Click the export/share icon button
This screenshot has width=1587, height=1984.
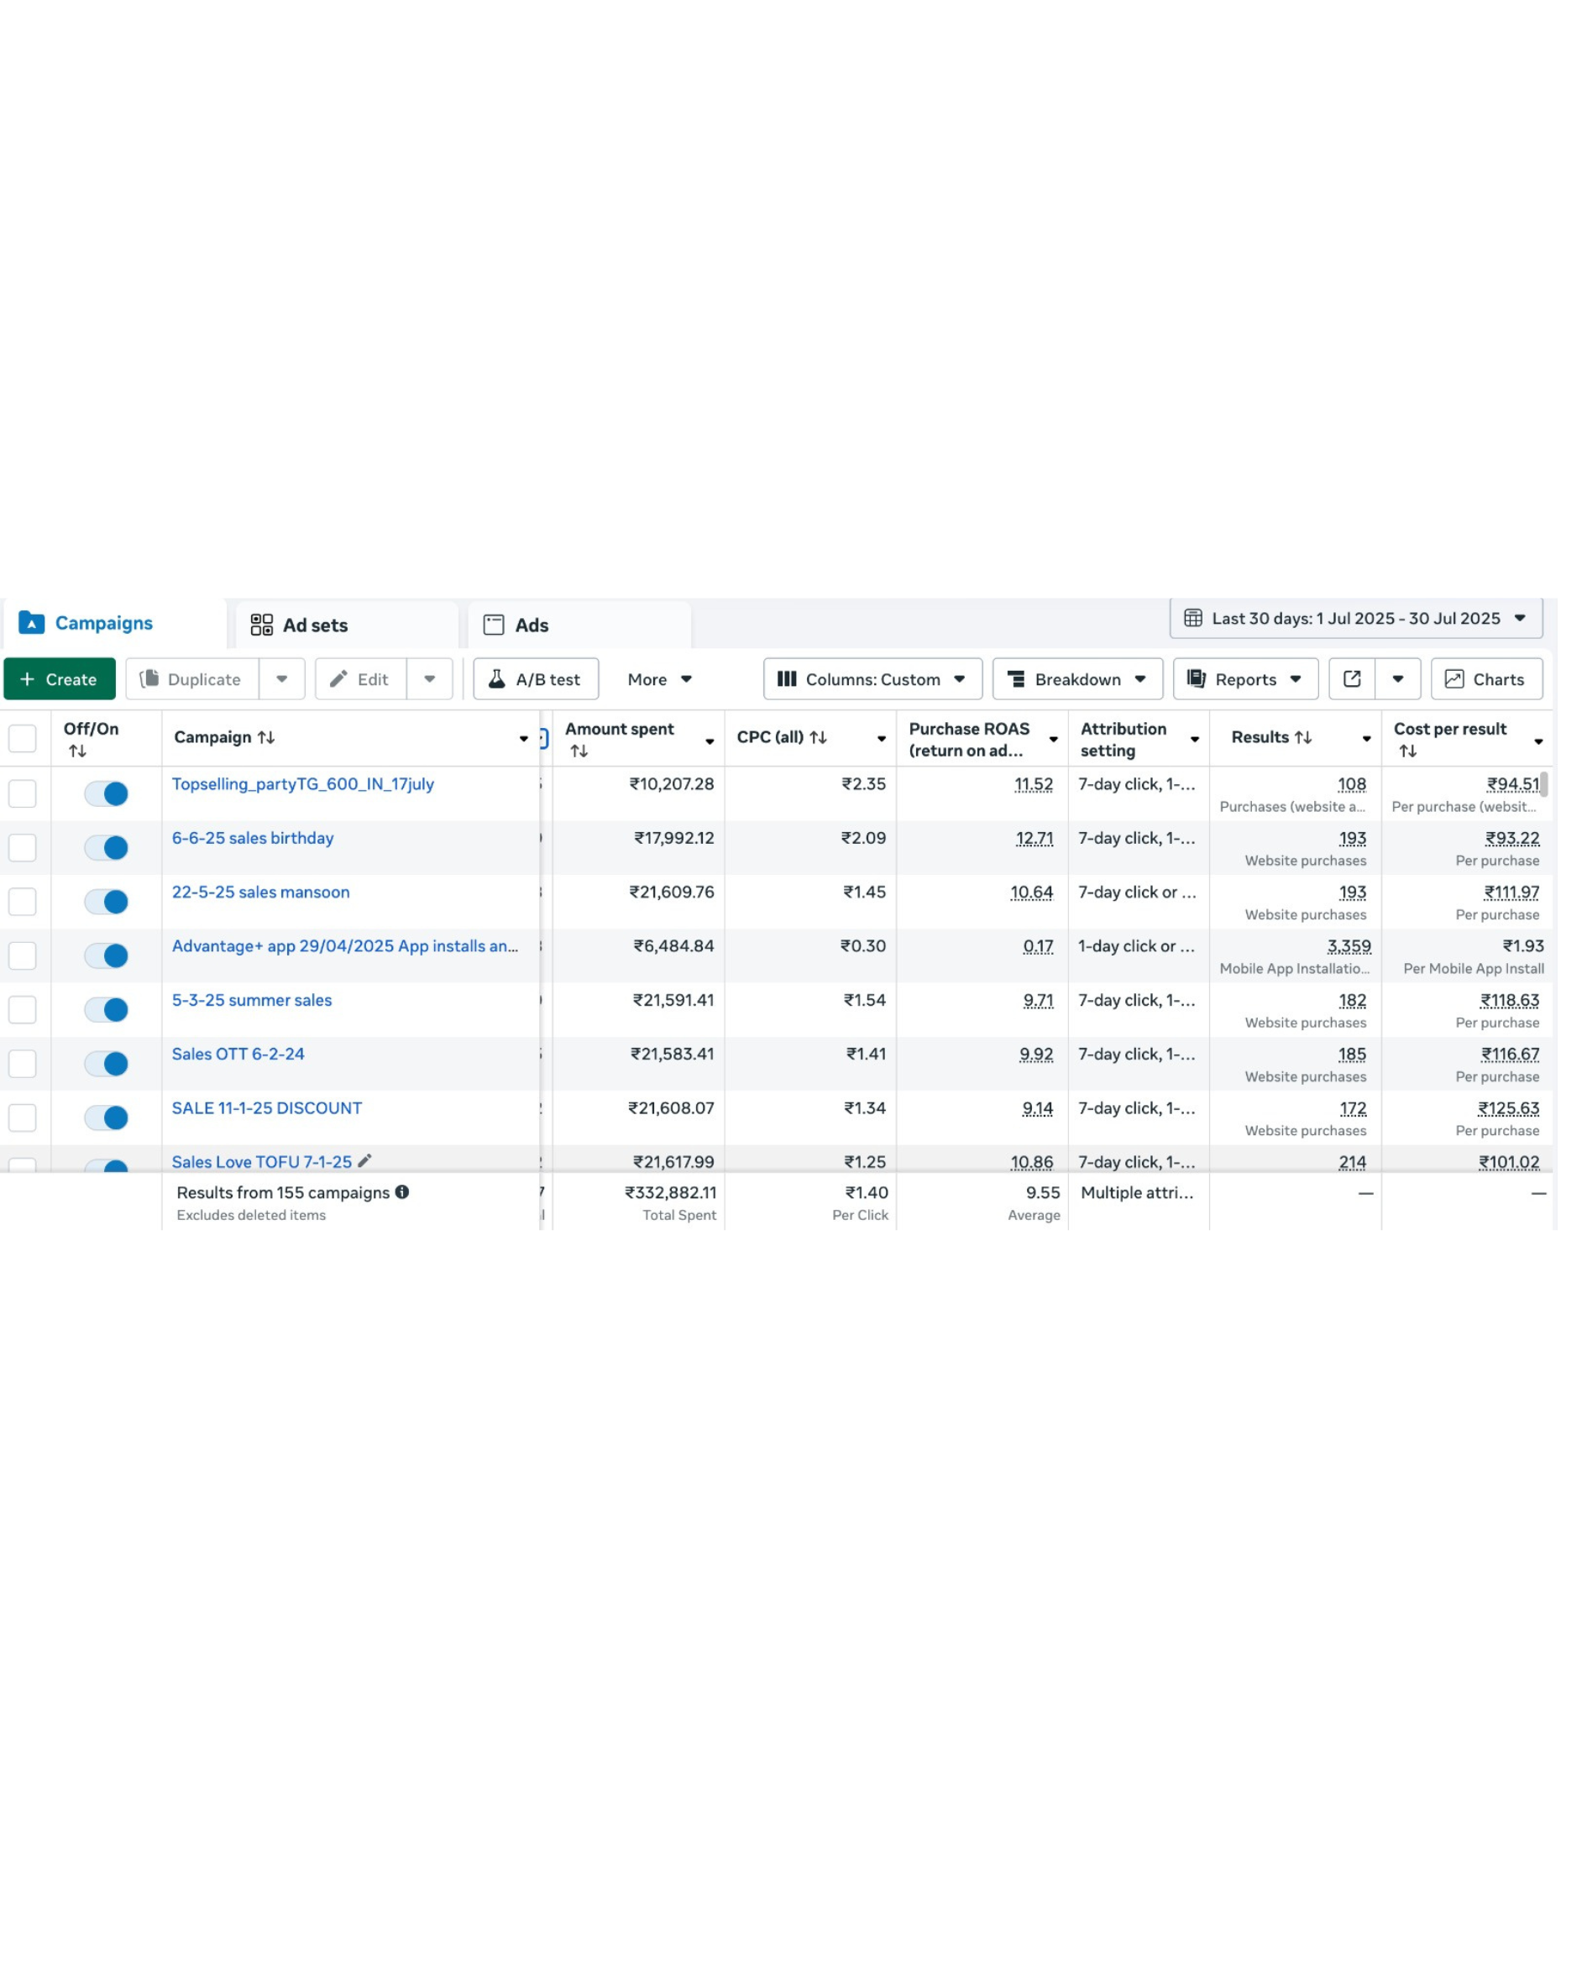1351,679
